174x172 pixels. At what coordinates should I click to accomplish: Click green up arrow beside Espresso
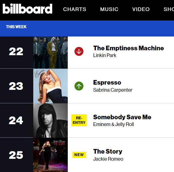pyautogui.click(x=79, y=86)
